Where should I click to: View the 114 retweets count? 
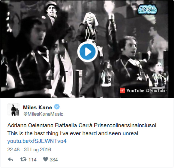(33, 160)
